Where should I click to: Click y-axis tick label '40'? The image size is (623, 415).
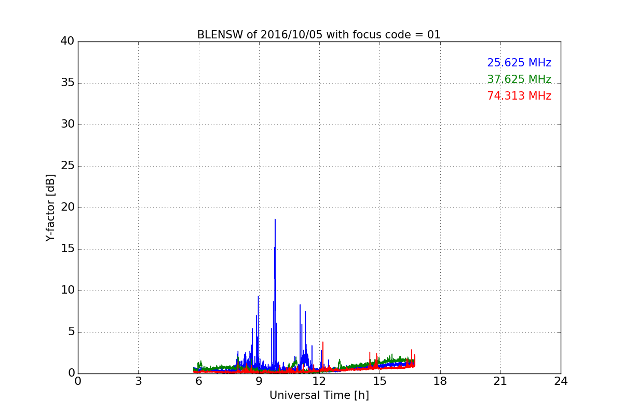(x=67, y=41)
